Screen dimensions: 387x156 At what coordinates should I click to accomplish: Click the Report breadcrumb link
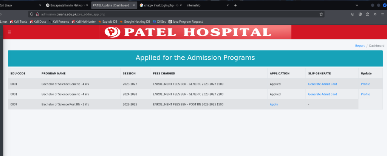pos(360,46)
